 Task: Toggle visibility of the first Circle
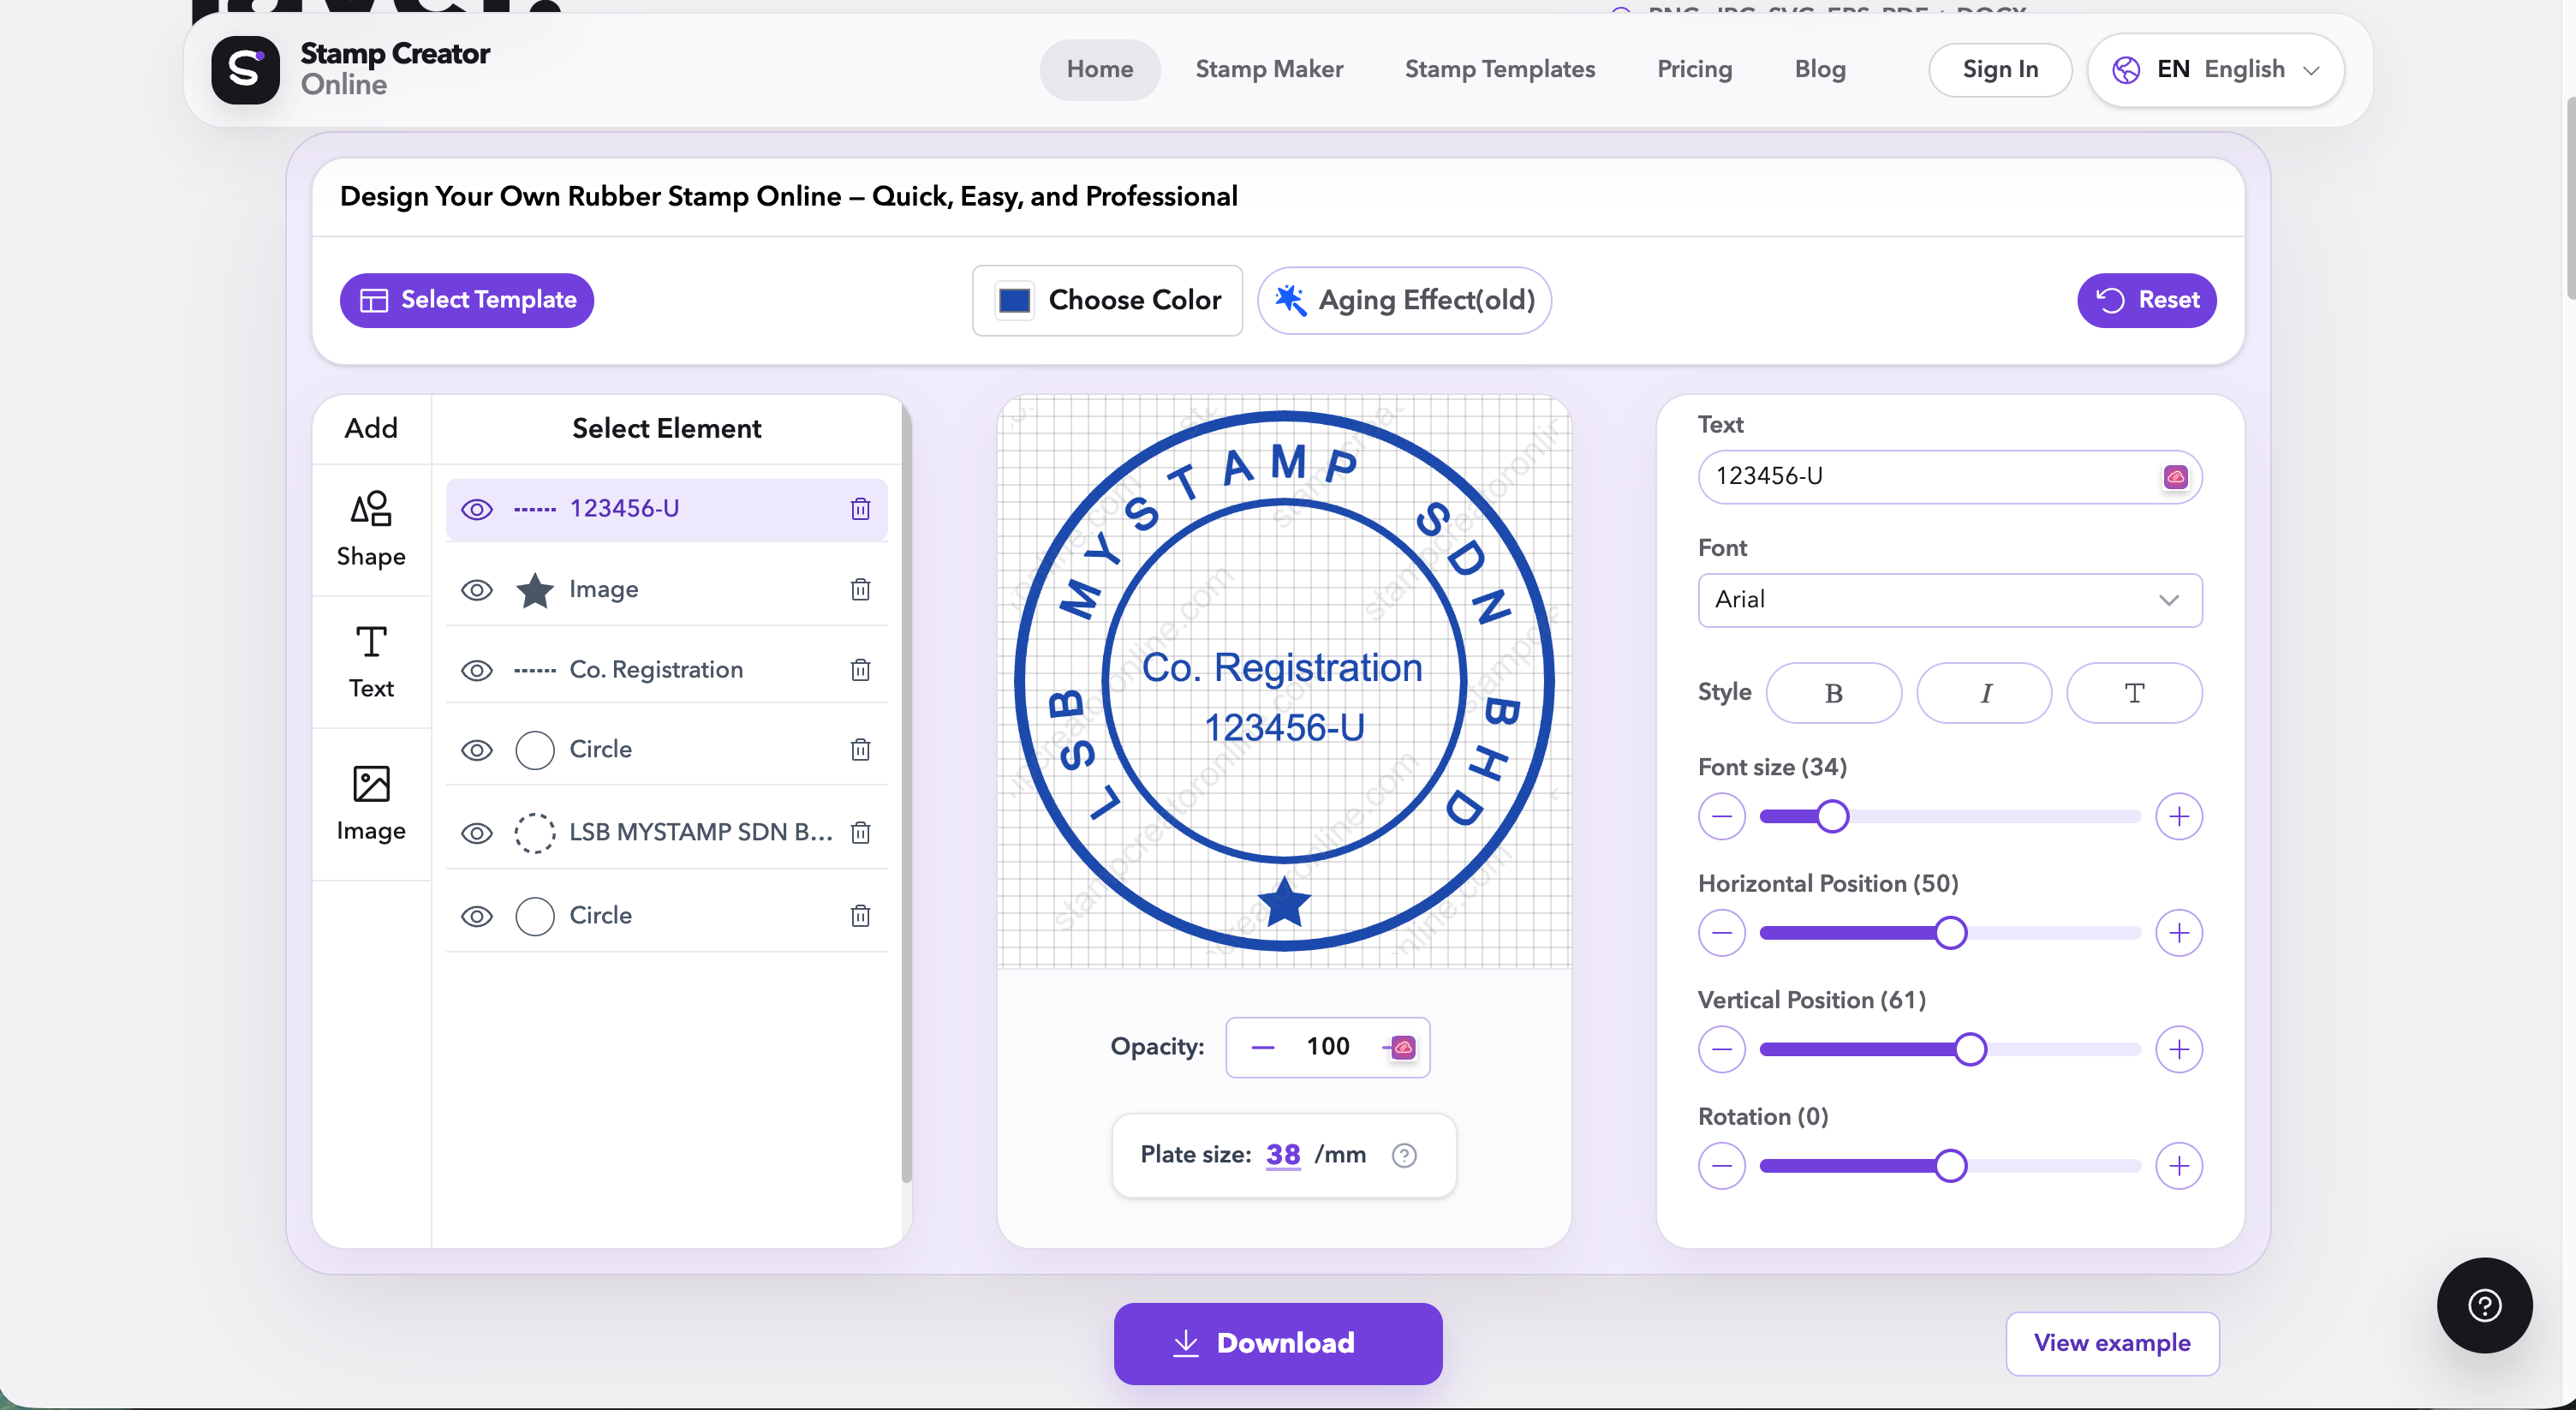(x=477, y=750)
